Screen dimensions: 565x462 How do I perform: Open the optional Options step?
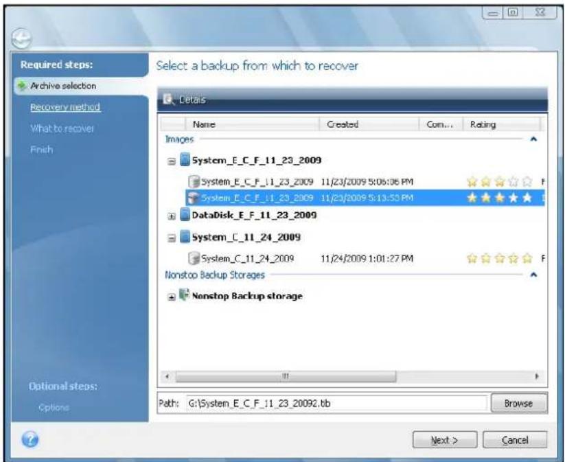point(54,407)
